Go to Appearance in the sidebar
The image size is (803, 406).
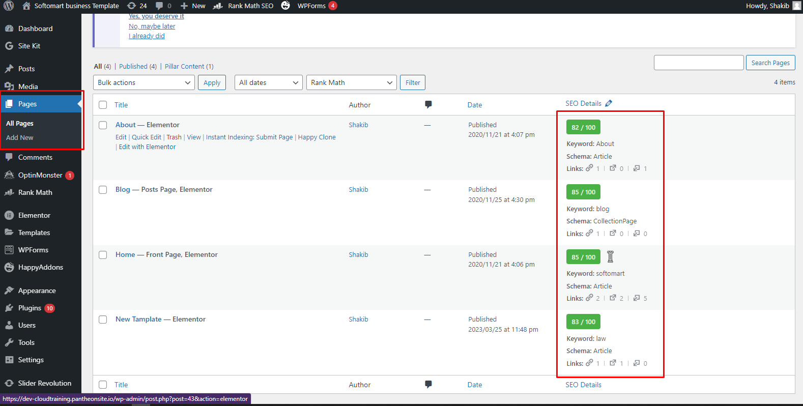tap(37, 291)
